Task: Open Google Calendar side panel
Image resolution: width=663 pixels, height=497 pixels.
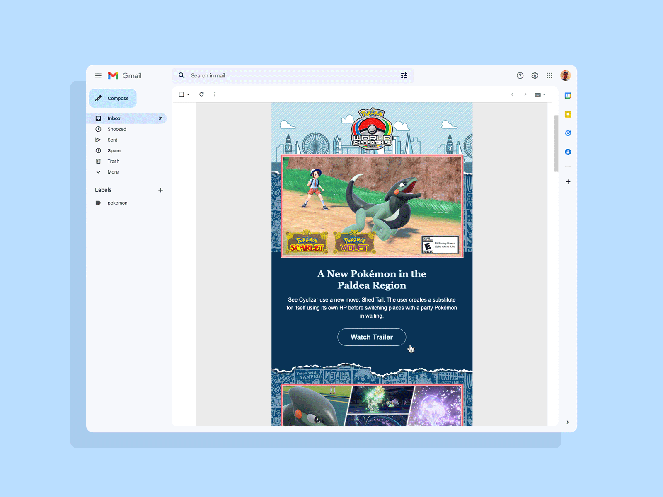Action: (568, 96)
